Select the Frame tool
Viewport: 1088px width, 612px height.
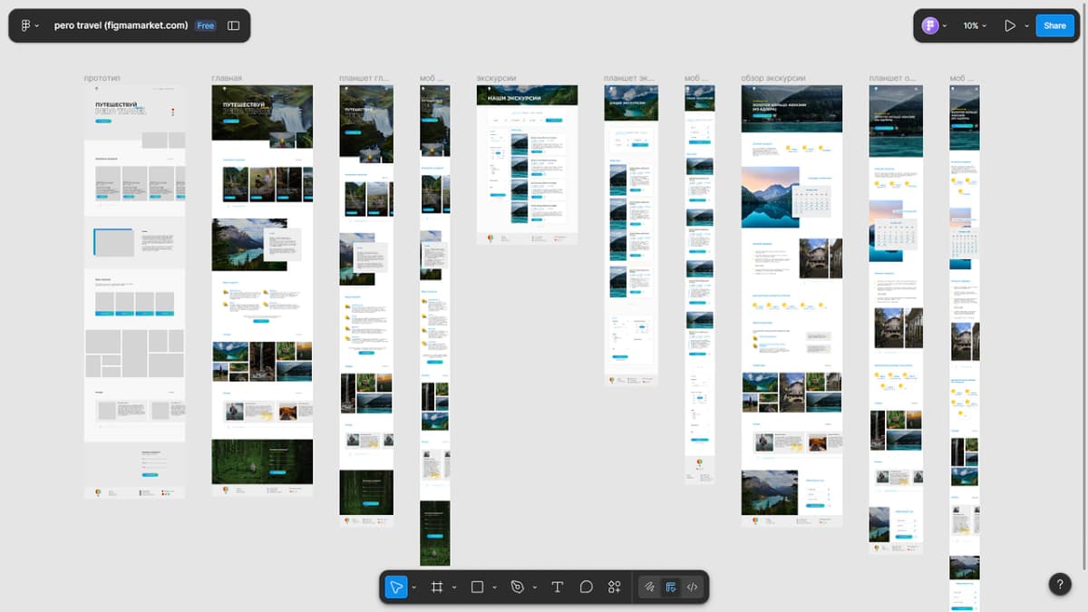[437, 587]
